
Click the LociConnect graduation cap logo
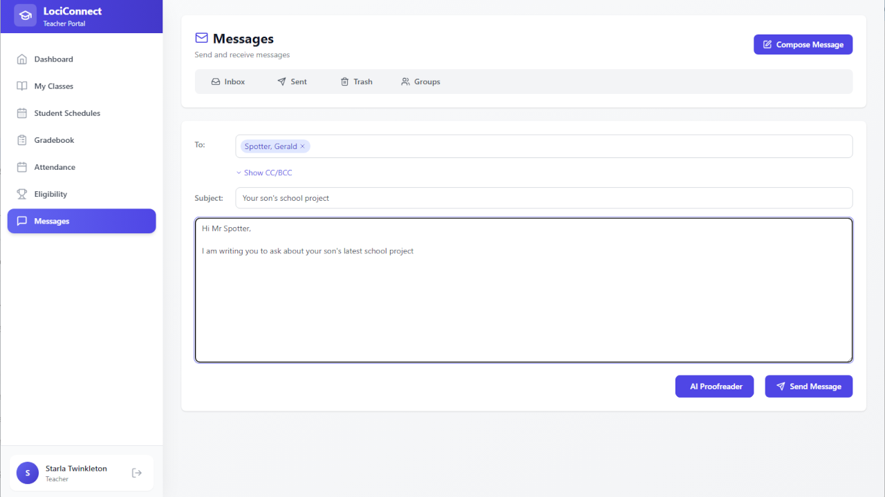coord(26,15)
